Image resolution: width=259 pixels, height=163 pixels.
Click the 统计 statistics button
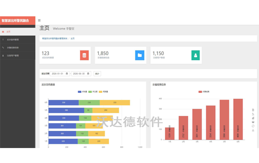coord(97,74)
